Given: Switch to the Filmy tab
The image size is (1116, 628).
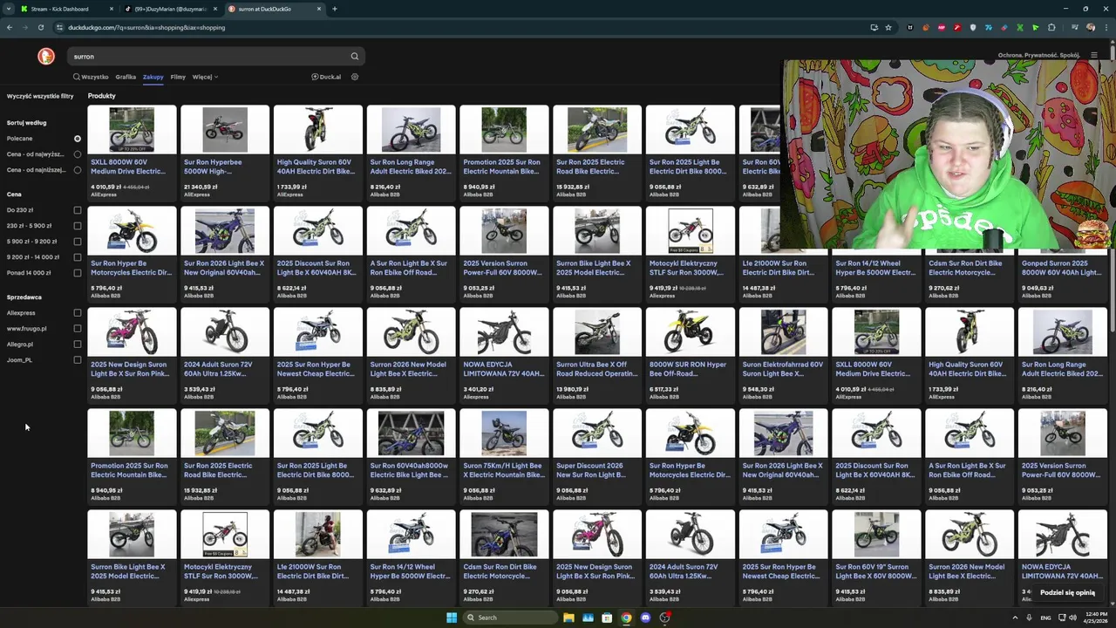Looking at the screenshot, I should [x=178, y=77].
